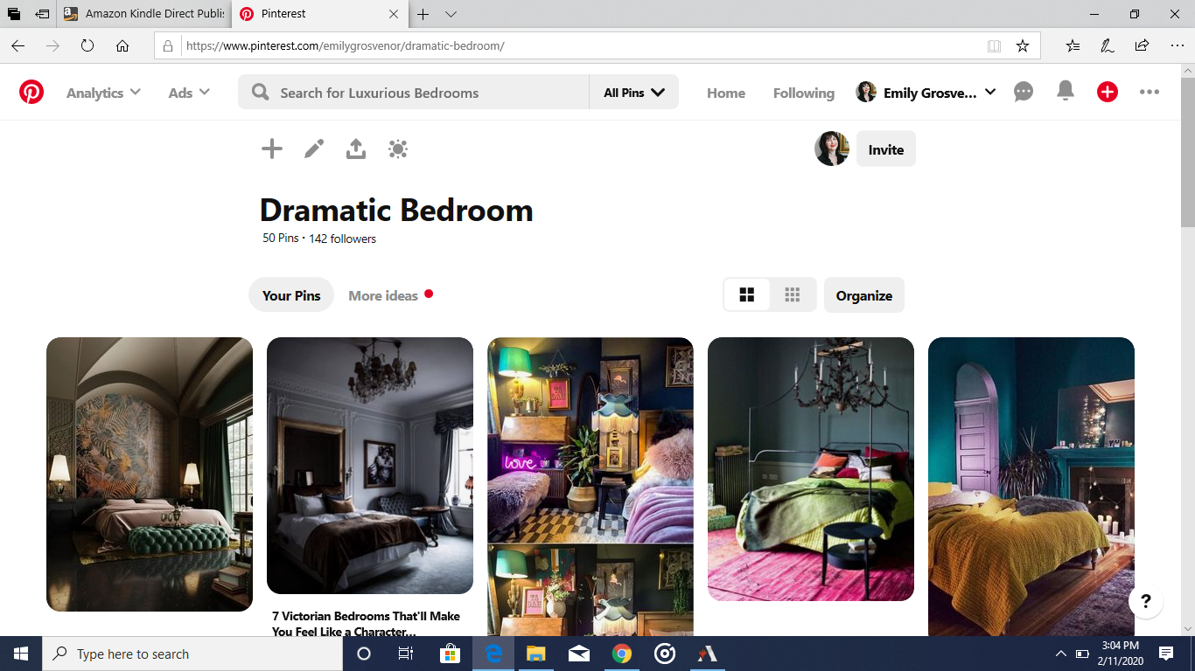
Task: Add a pin with the plus icon
Action: [272, 149]
